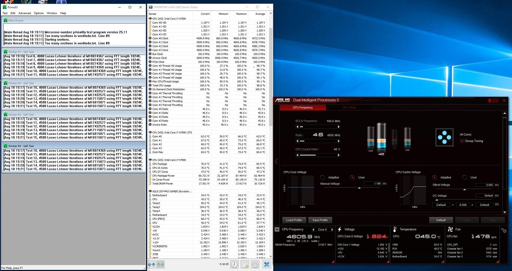Open the Prime95 Help menu

coord(63,13)
